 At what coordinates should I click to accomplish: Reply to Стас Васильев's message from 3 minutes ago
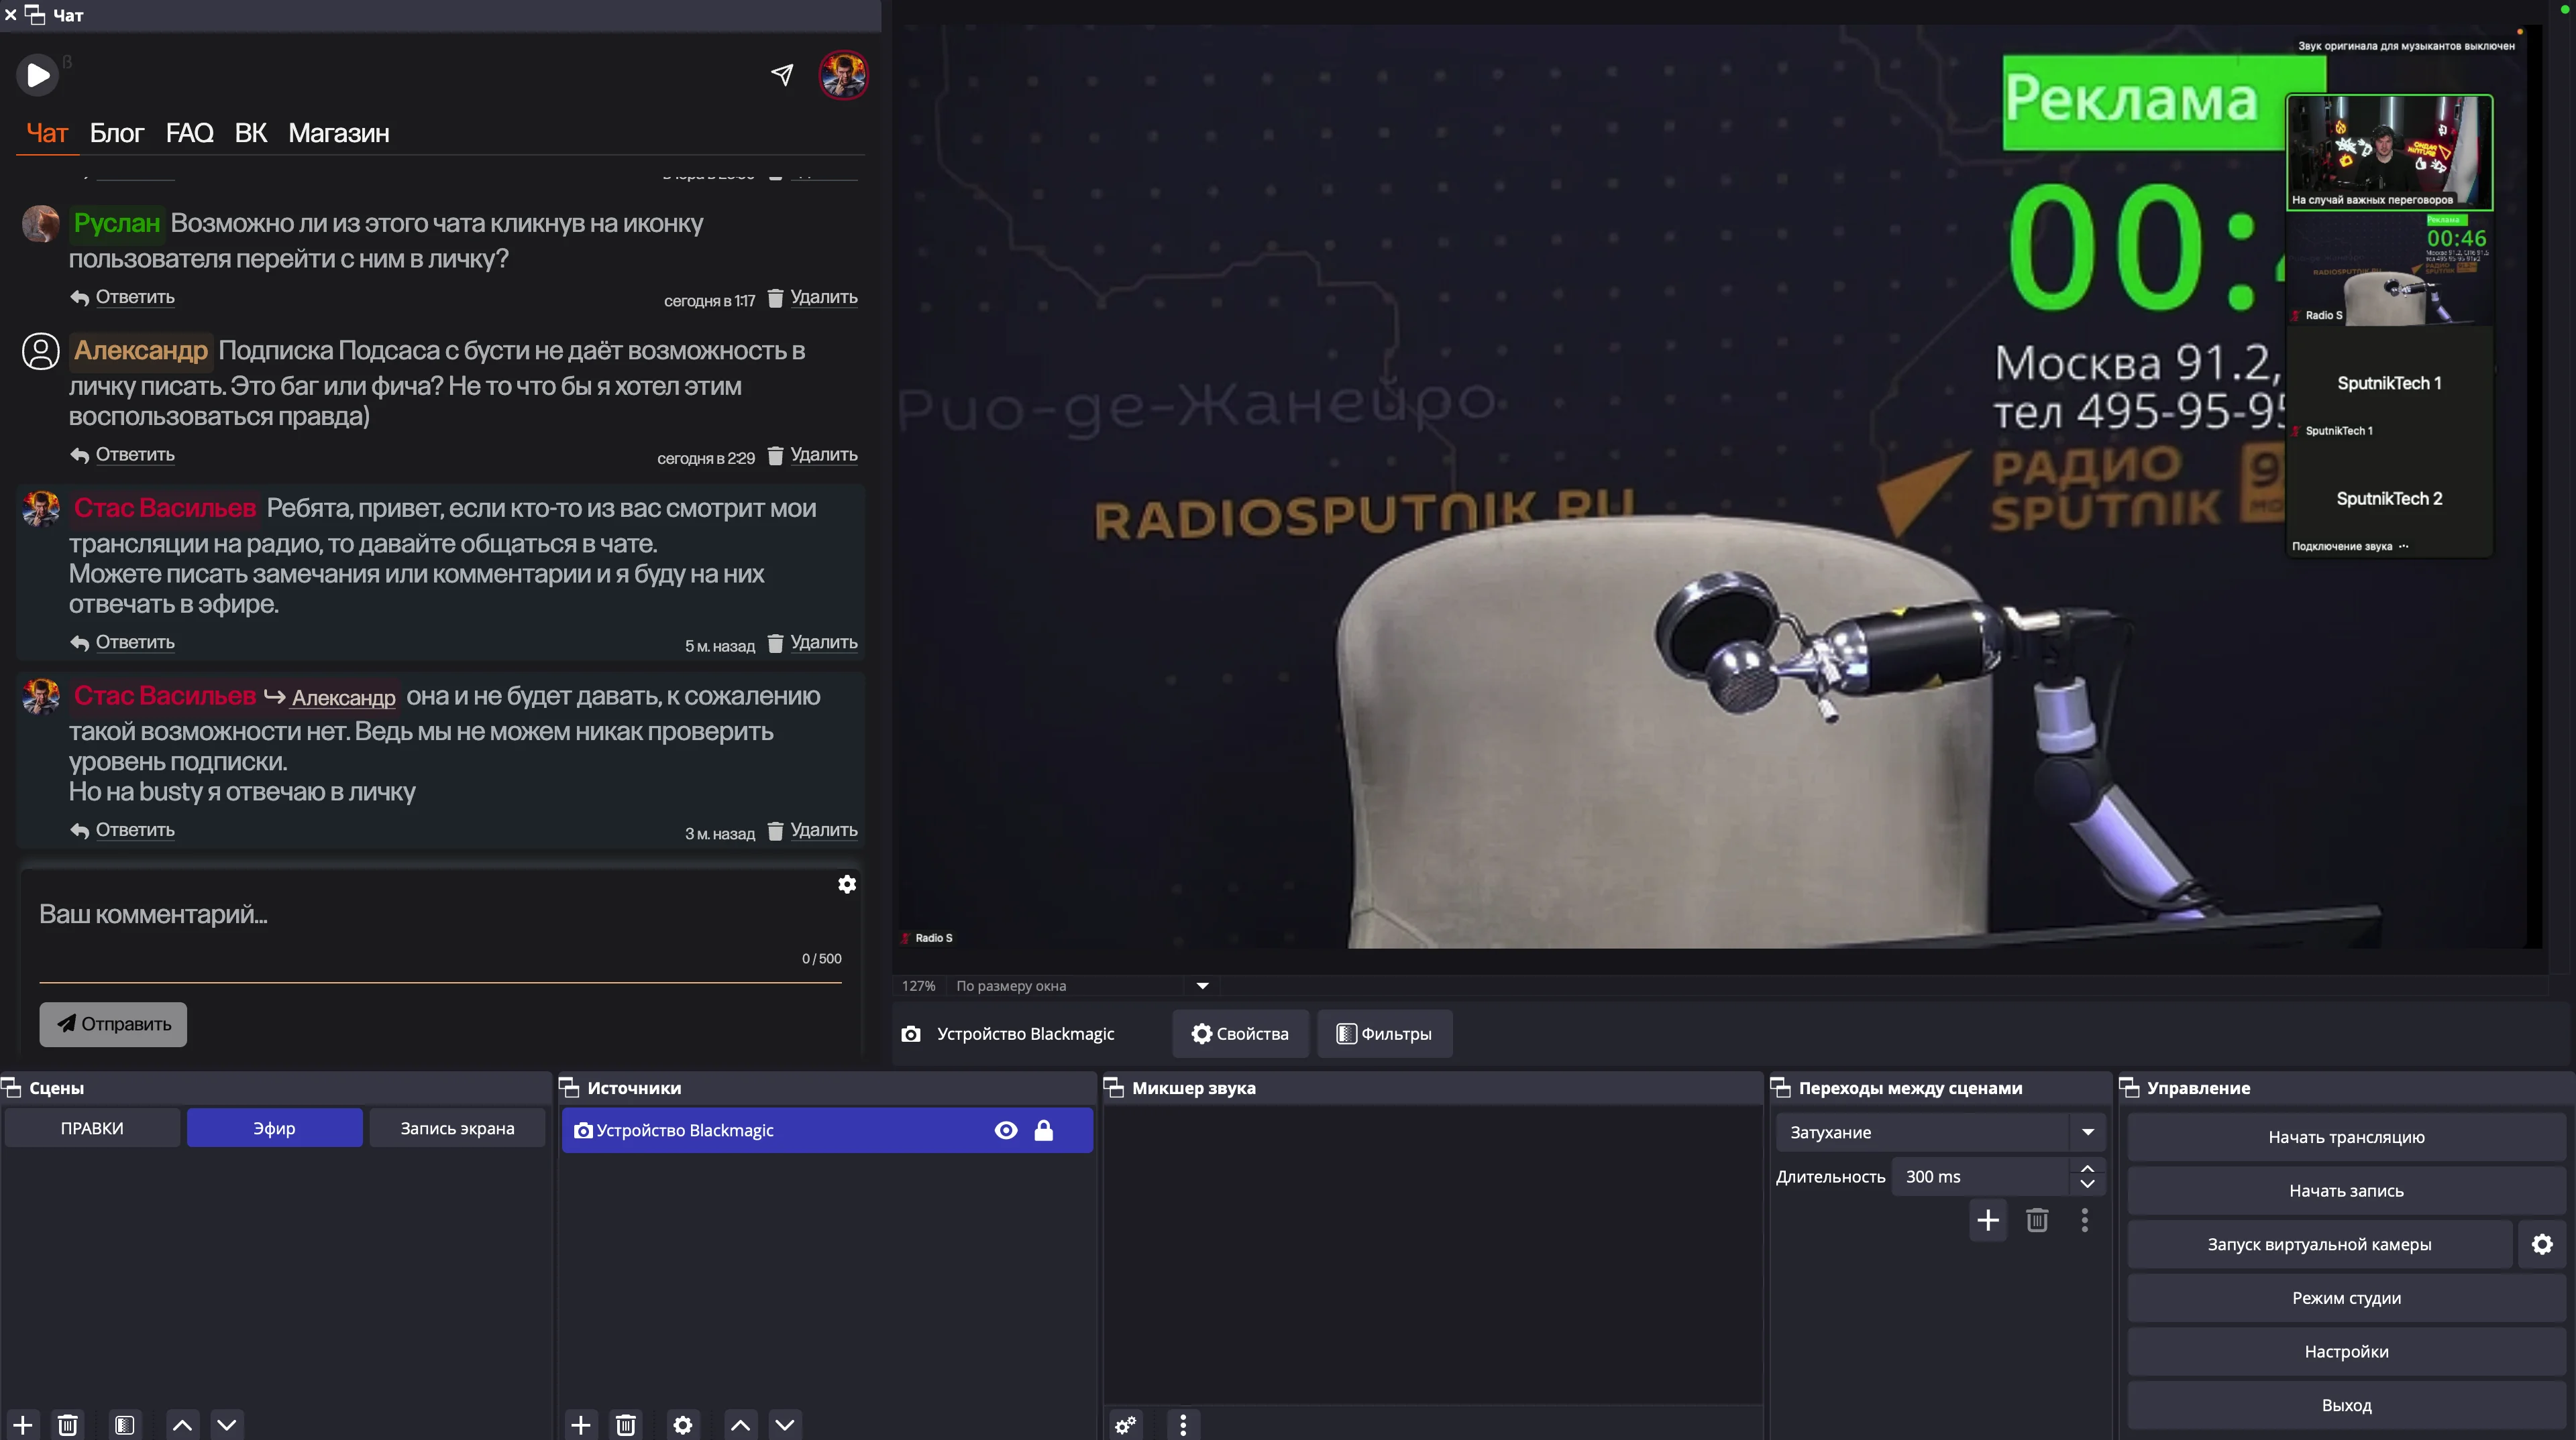pyautogui.click(x=122, y=831)
